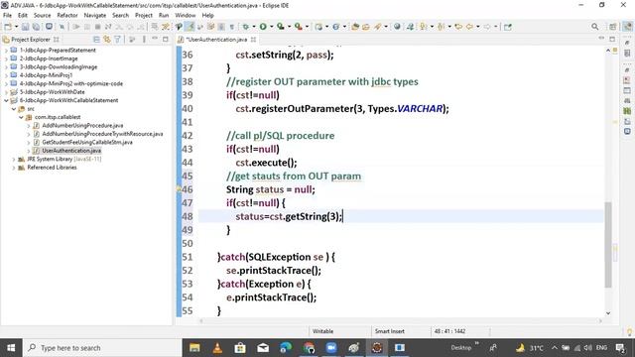Screen dimensions: 635x357
Task: Open AddNumberUsingProcedureTrywithResource.java in the tree
Action: (102, 134)
